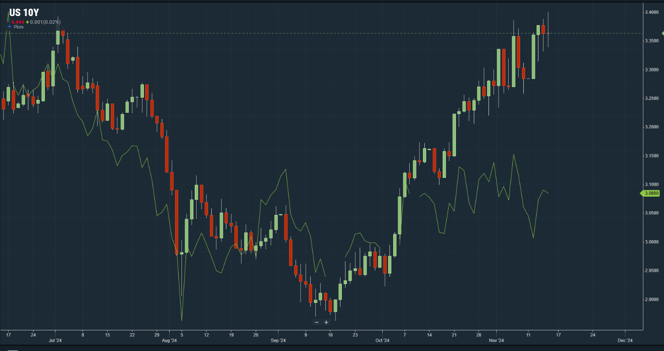Viewport: 664px width, 351px height.
Task: Click the 3.3500 price axis label
Action: (652, 41)
